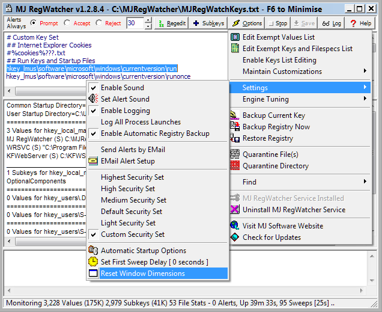Toggle Enable Automatic Registry Backup
Viewport: 382px width, 312px height.
tap(157, 133)
